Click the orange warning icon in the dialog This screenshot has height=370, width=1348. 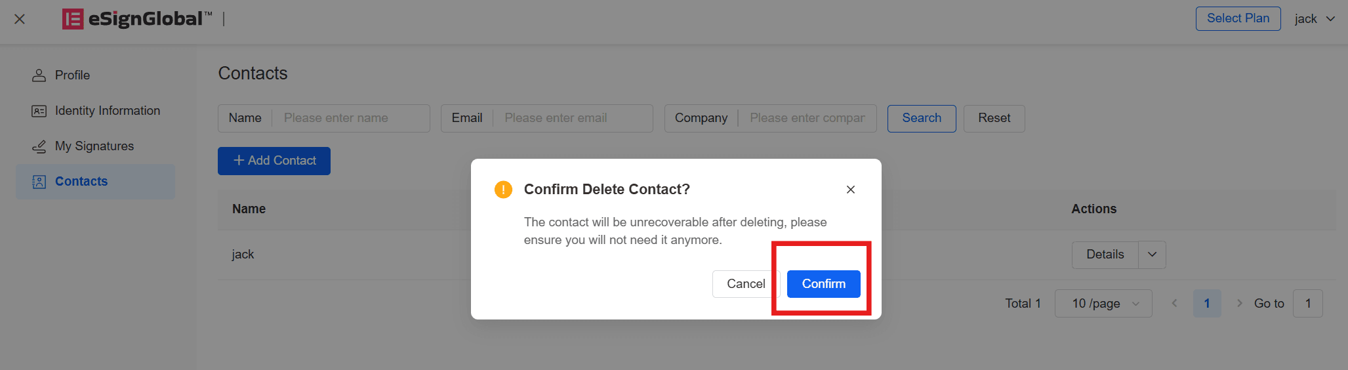(503, 190)
